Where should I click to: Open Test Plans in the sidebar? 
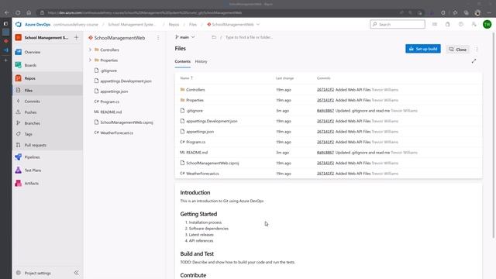click(x=47, y=170)
